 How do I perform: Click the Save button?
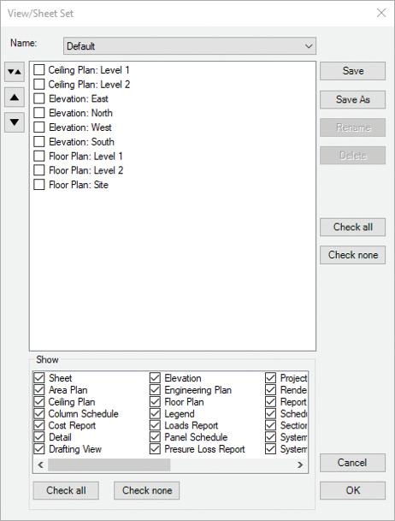352,71
